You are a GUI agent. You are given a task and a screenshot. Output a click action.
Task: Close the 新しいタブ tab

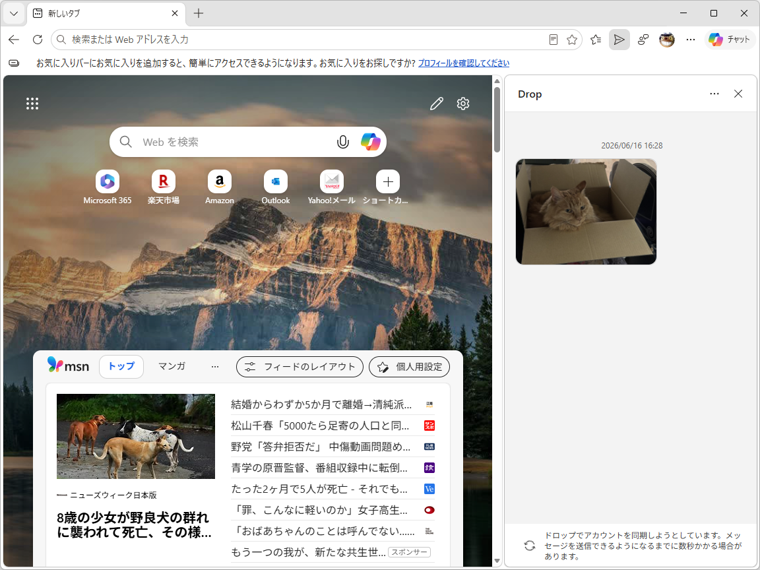[175, 14]
